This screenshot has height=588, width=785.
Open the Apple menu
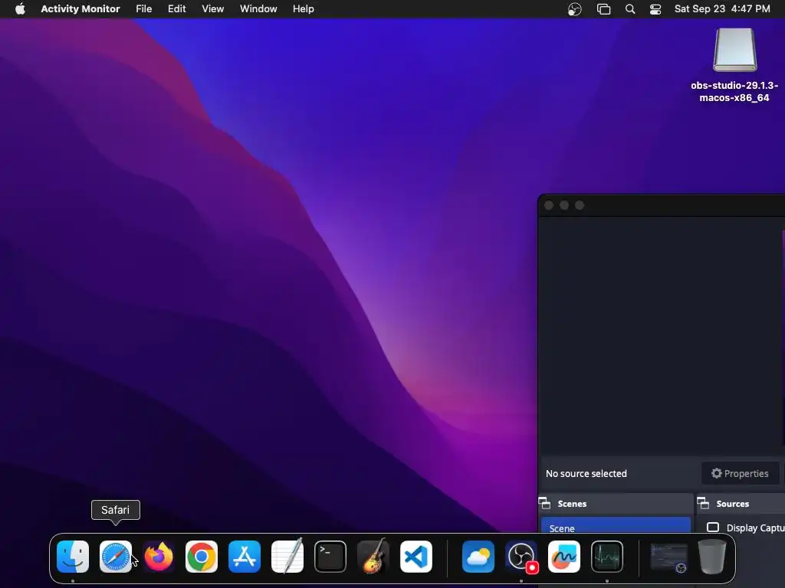(x=20, y=8)
